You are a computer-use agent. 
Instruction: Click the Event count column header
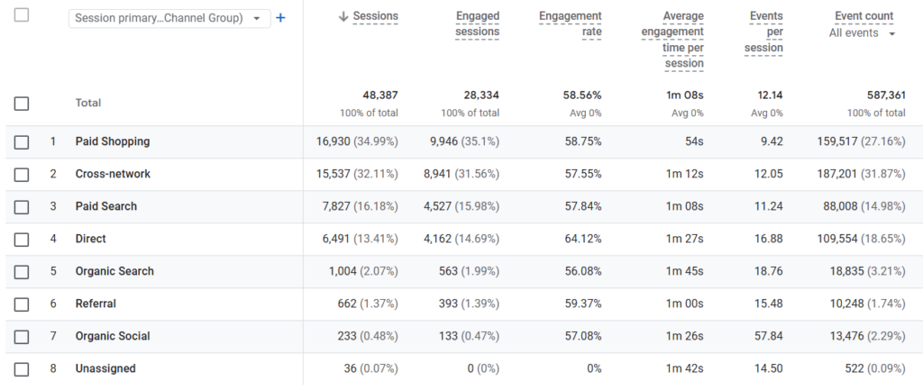(x=864, y=16)
